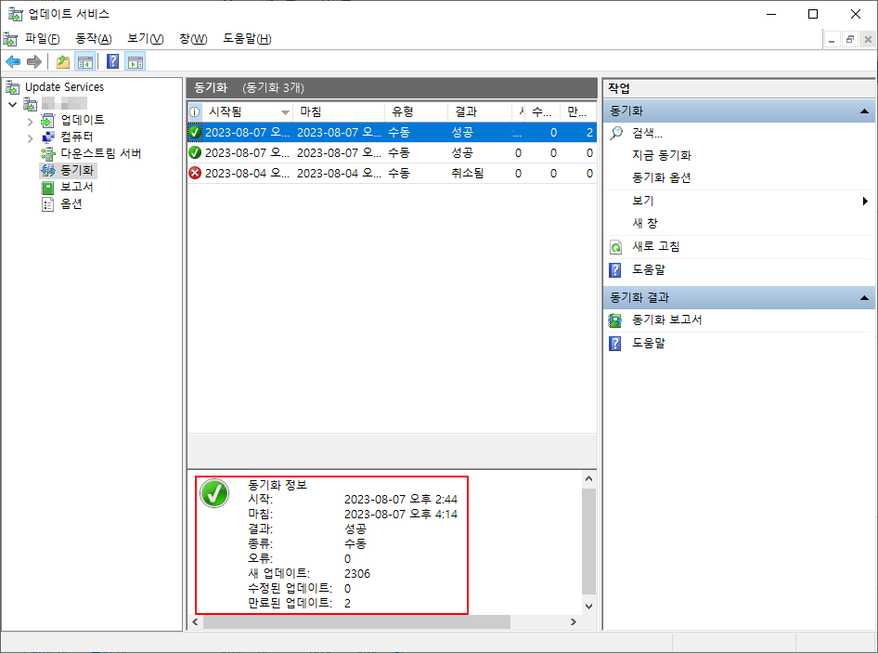Click the green check icon of second row

tap(195, 152)
